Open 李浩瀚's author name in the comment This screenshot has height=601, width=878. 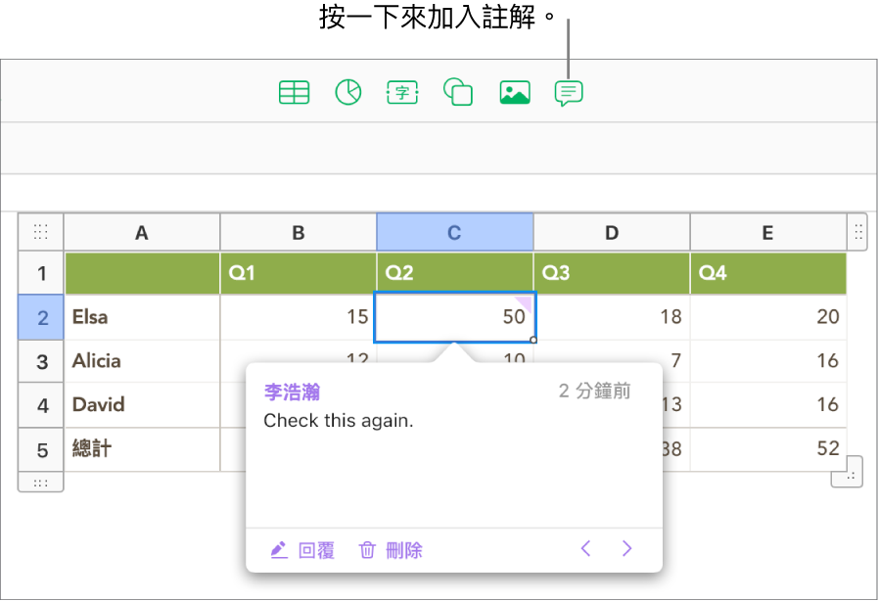pyautogui.click(x=291, y=390)
